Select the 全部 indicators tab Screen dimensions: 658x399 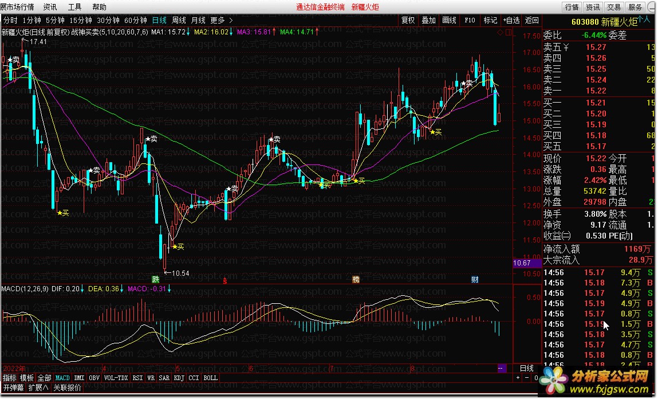tap(44, 378)
